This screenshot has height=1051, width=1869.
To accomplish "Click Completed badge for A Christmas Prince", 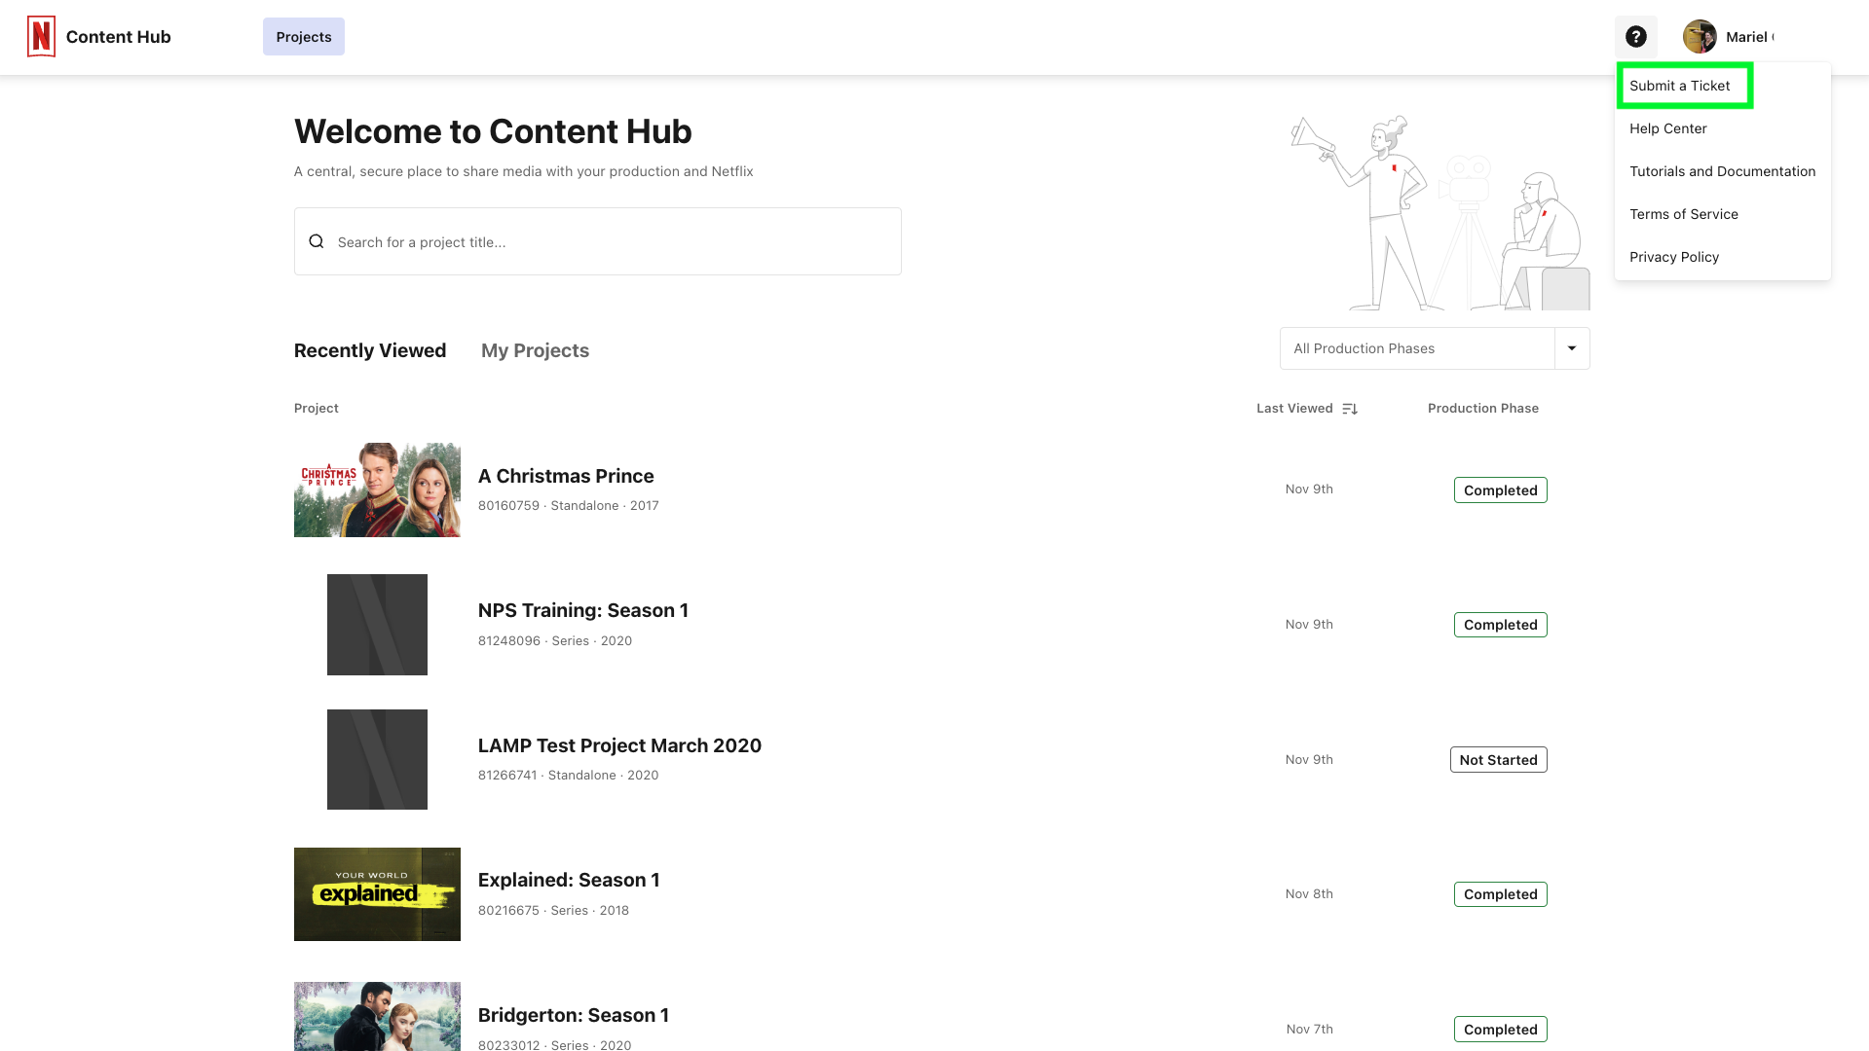I will pyautogui.click(x=1500, y=490).
